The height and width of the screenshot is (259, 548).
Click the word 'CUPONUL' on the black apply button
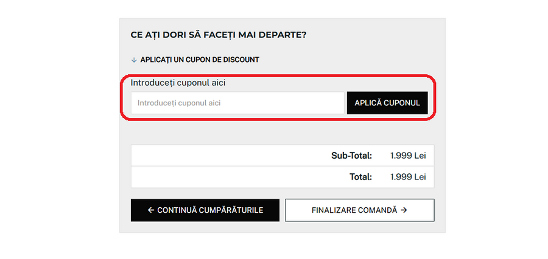click(402, 103)
